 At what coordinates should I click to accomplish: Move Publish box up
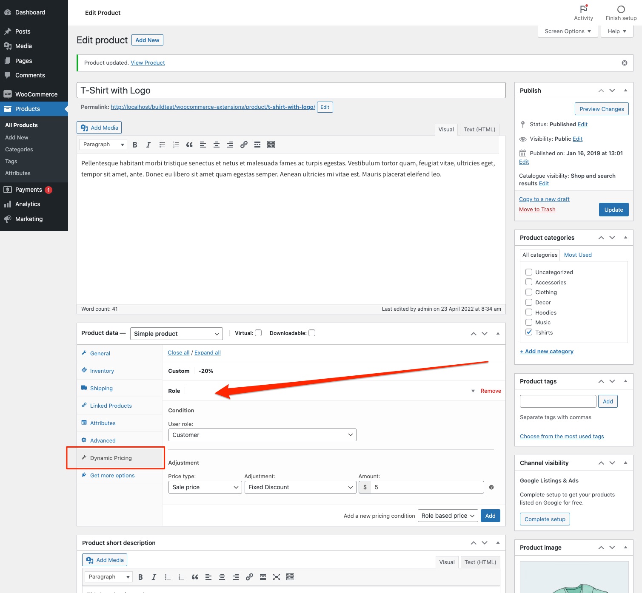pos(601,91)
